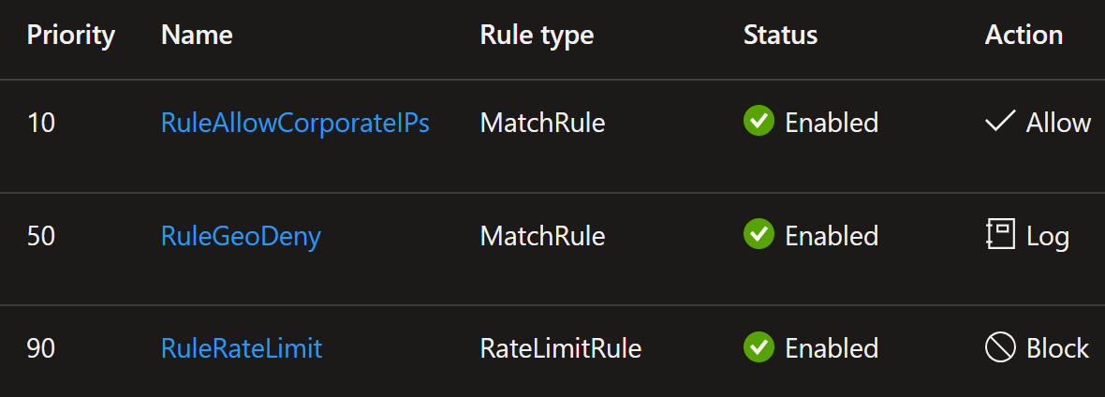Sort by the Priority column header
Viewport: 1105px width, 397px height.
click(x=70, y=36)
